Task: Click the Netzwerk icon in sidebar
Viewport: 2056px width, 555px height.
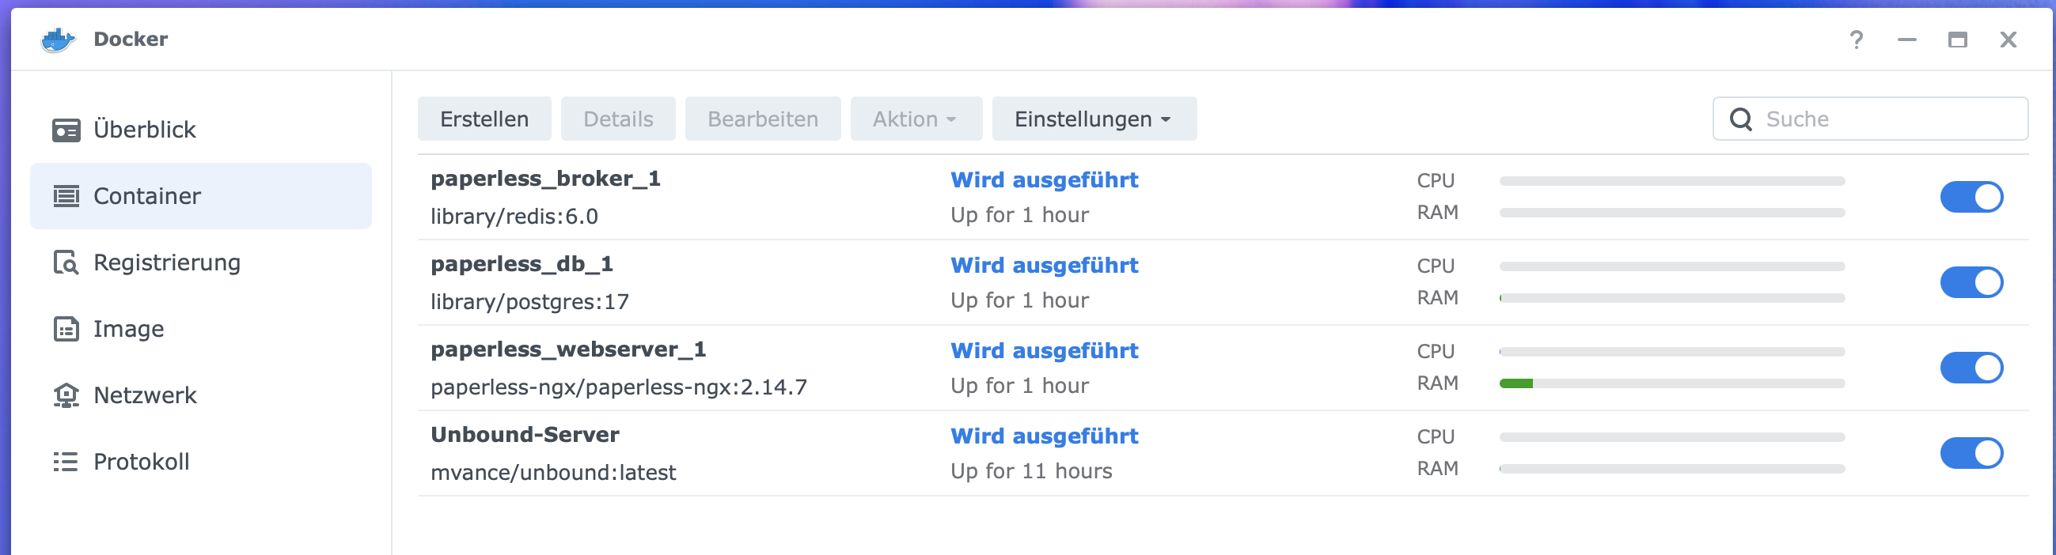Action: point(66,395)
